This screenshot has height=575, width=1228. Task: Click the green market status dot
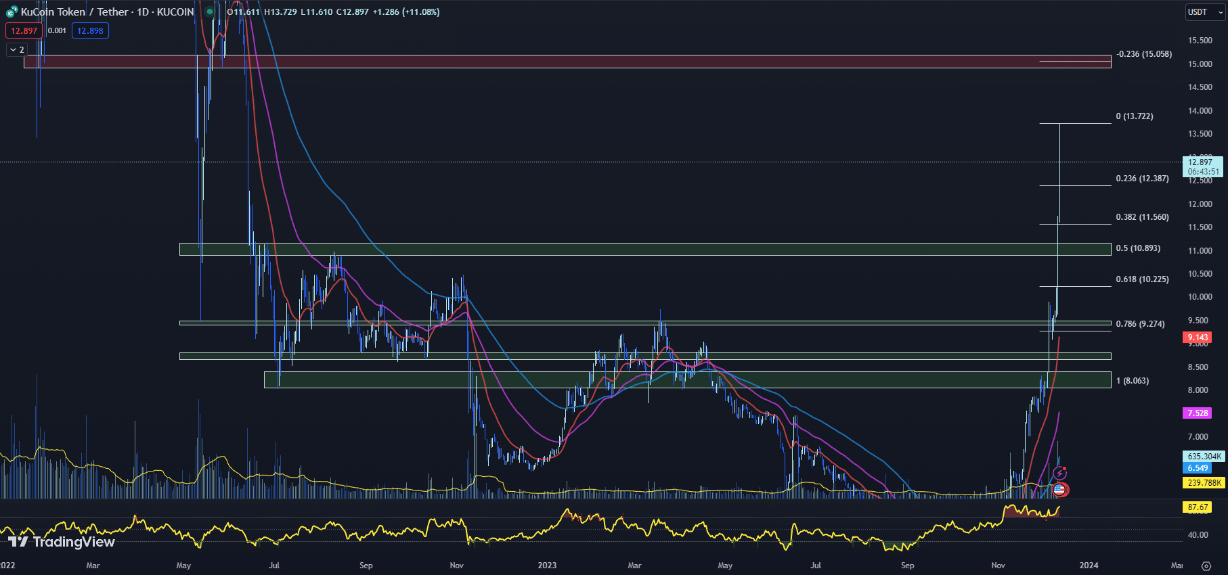[x=210, y=11]
